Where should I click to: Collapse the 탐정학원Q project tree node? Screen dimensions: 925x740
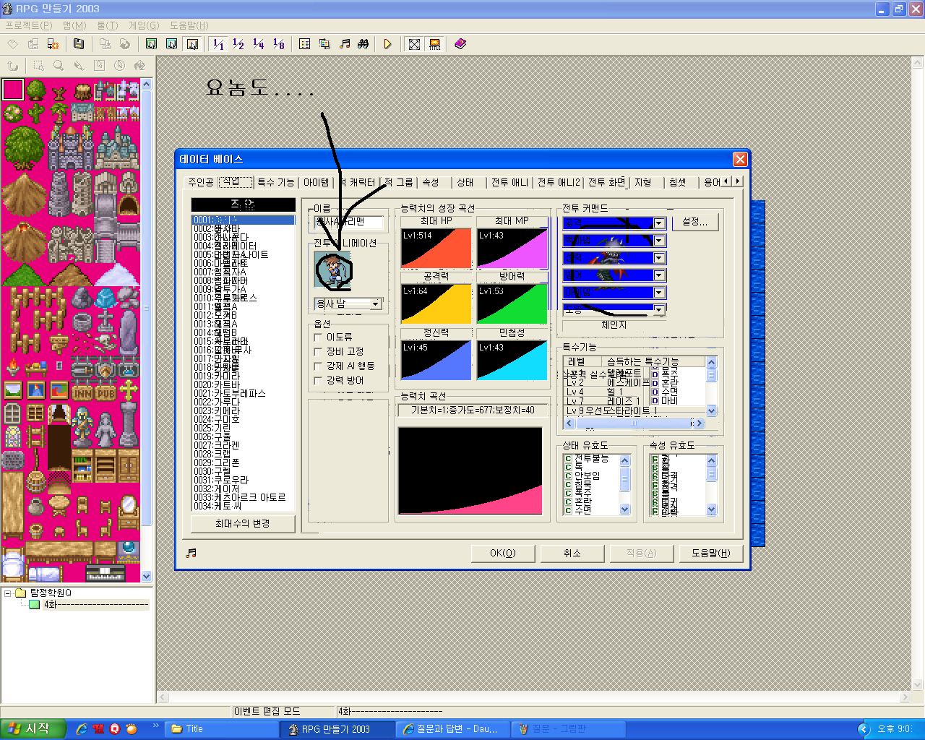tap(9, 593)
